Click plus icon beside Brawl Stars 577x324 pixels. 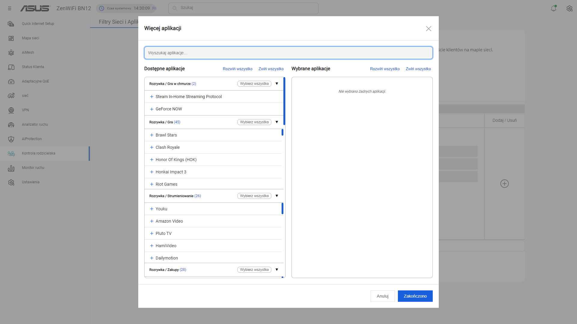[152, 135]
